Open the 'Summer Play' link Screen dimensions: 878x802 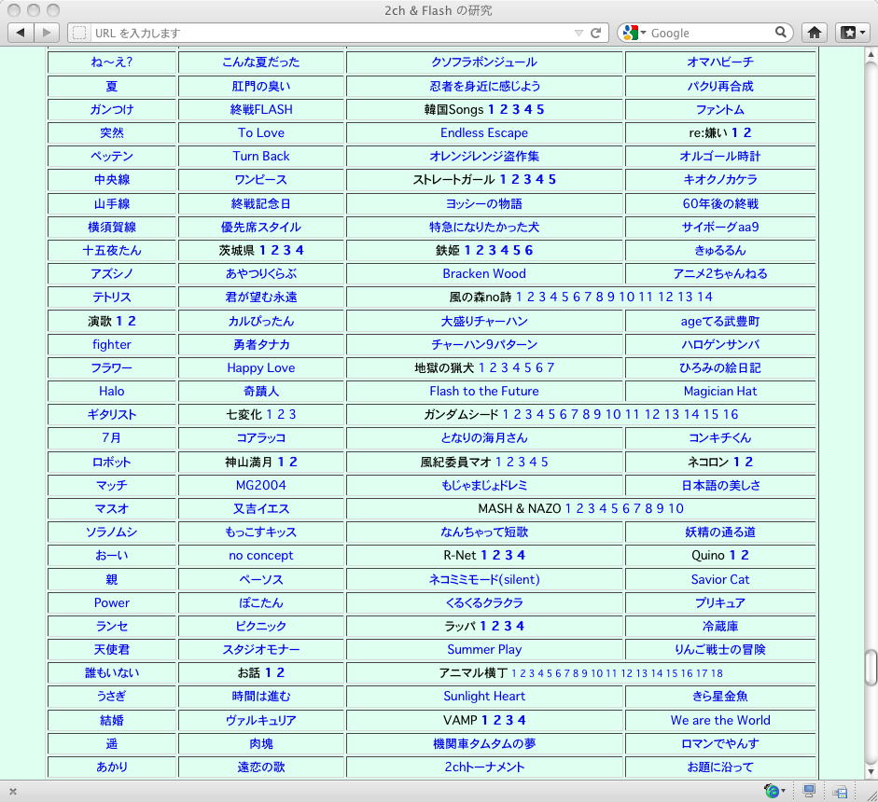[x=484, y=649]
